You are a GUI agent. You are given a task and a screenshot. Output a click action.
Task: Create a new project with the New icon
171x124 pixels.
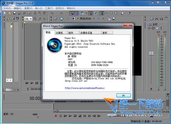point(5,13)
